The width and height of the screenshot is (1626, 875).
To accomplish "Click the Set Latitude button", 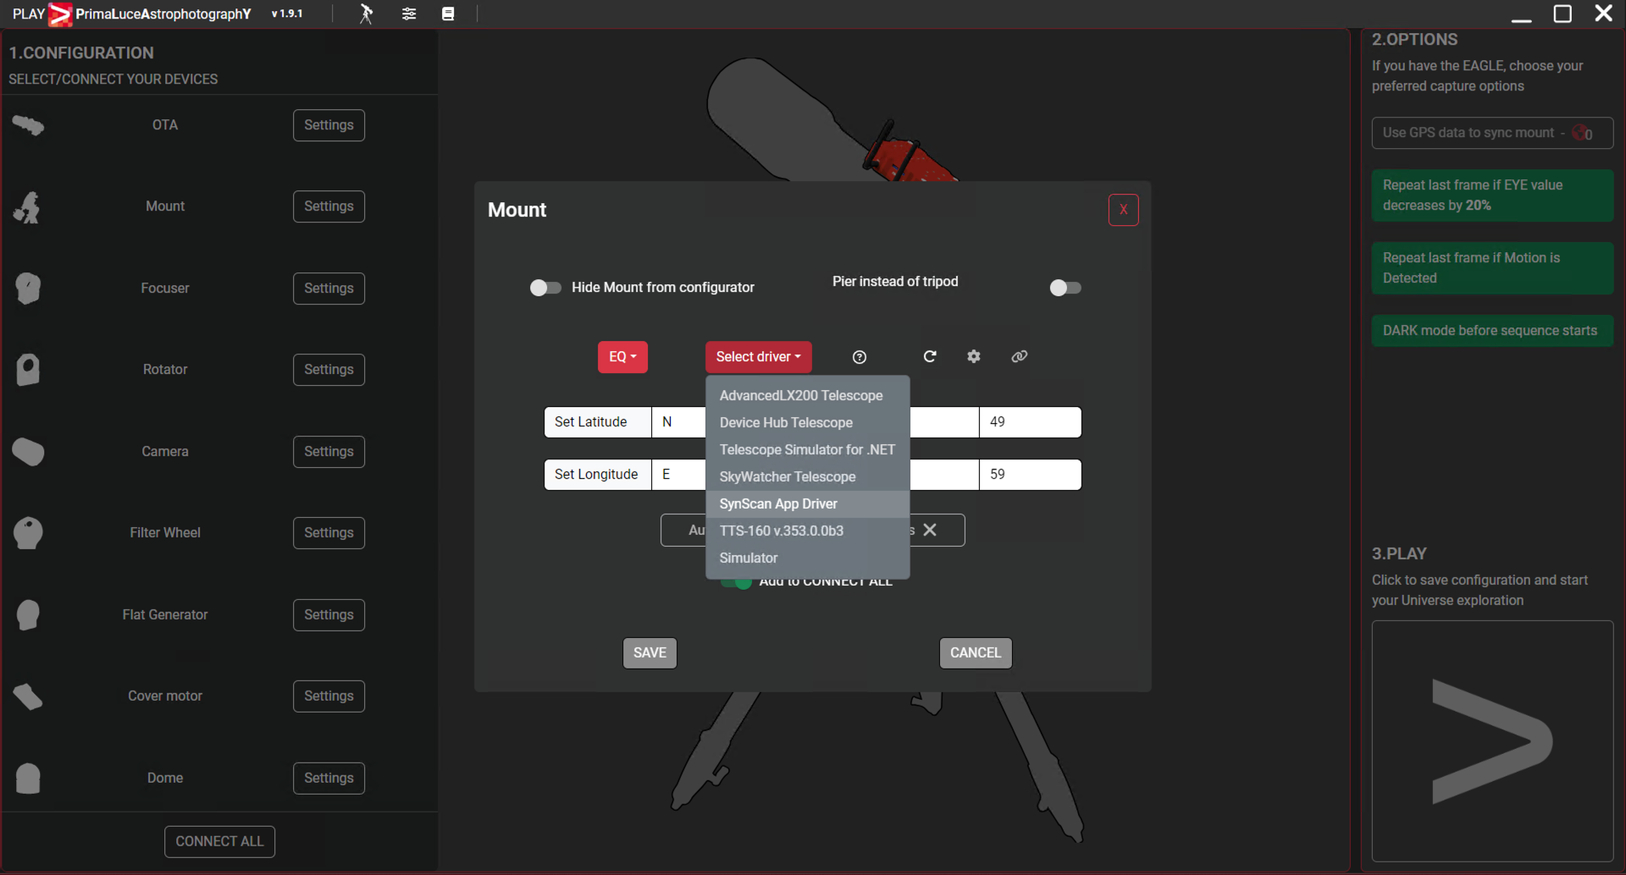I will coord(597,422).
